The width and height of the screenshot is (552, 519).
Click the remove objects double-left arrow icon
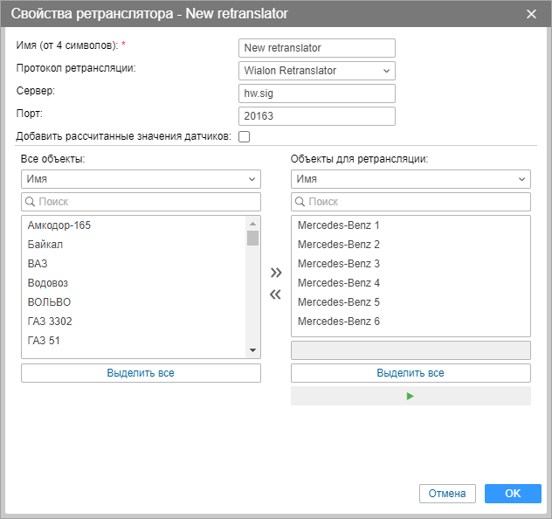coord(276,294)
